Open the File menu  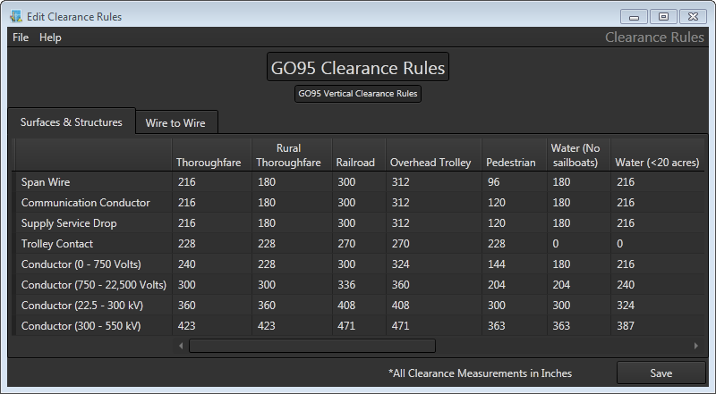pyautogui.click(x=21, y=38)
